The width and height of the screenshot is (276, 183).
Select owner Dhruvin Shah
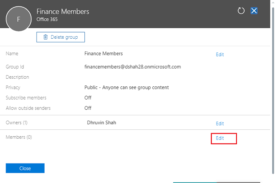click(x=101, y=123)
